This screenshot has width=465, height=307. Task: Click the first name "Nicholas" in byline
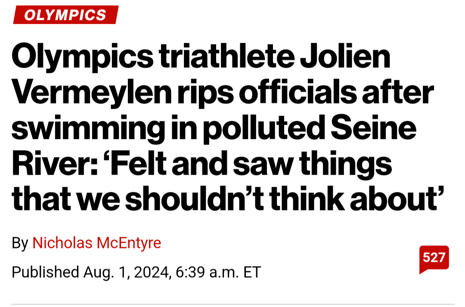coord(62,243)
